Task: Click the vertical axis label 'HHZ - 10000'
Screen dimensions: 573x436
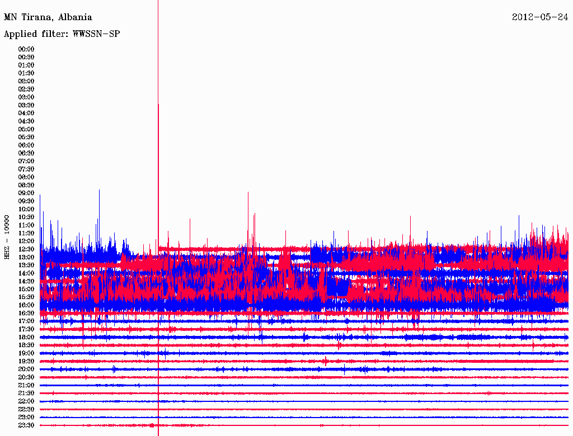Action: 7,237
